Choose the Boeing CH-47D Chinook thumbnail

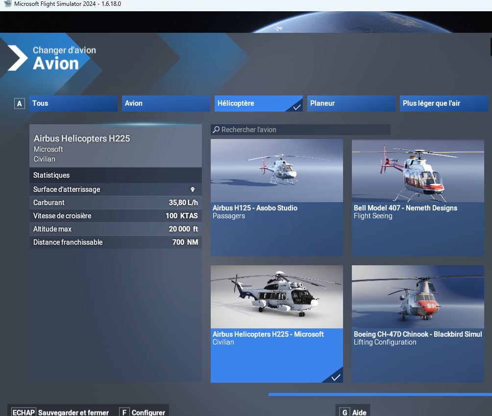(x=418, y=297)
